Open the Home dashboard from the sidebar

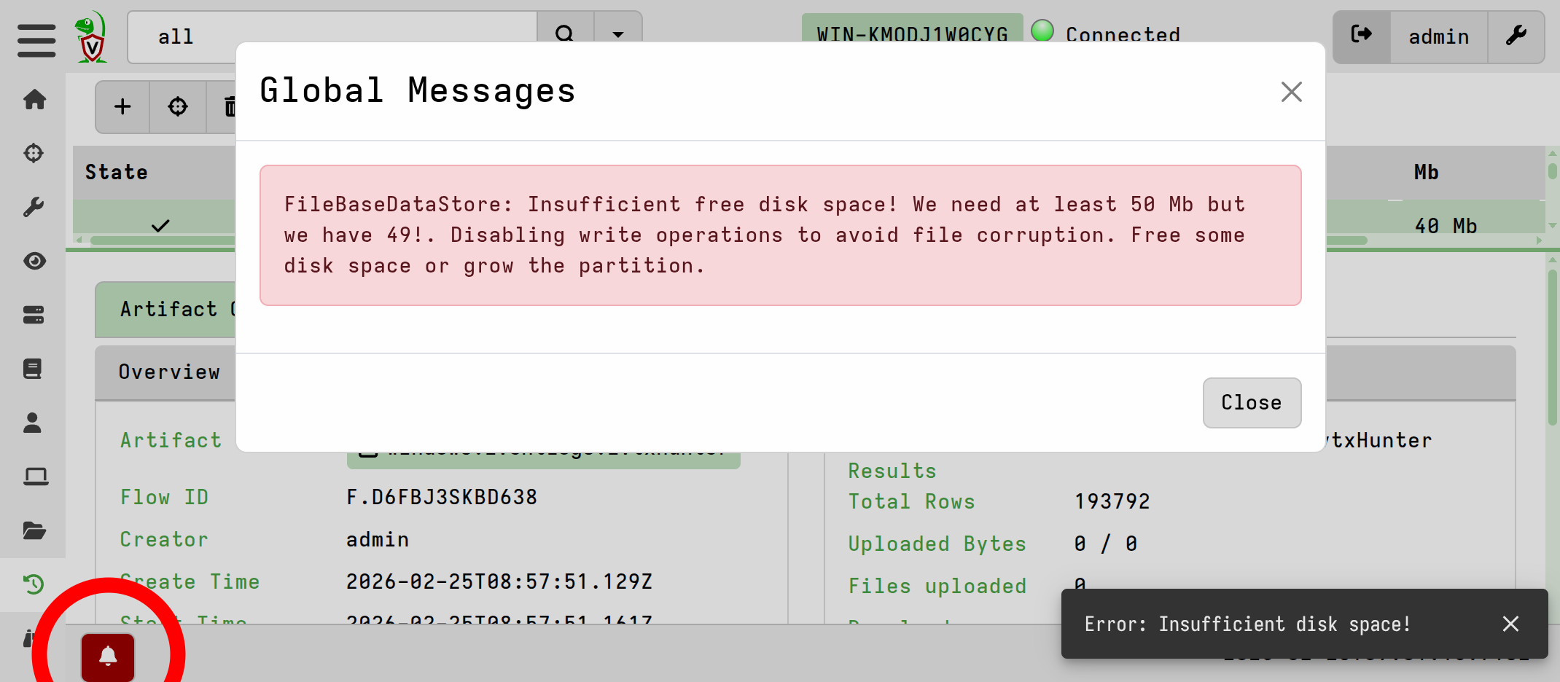pyautogui.click(x=34, y=101)
